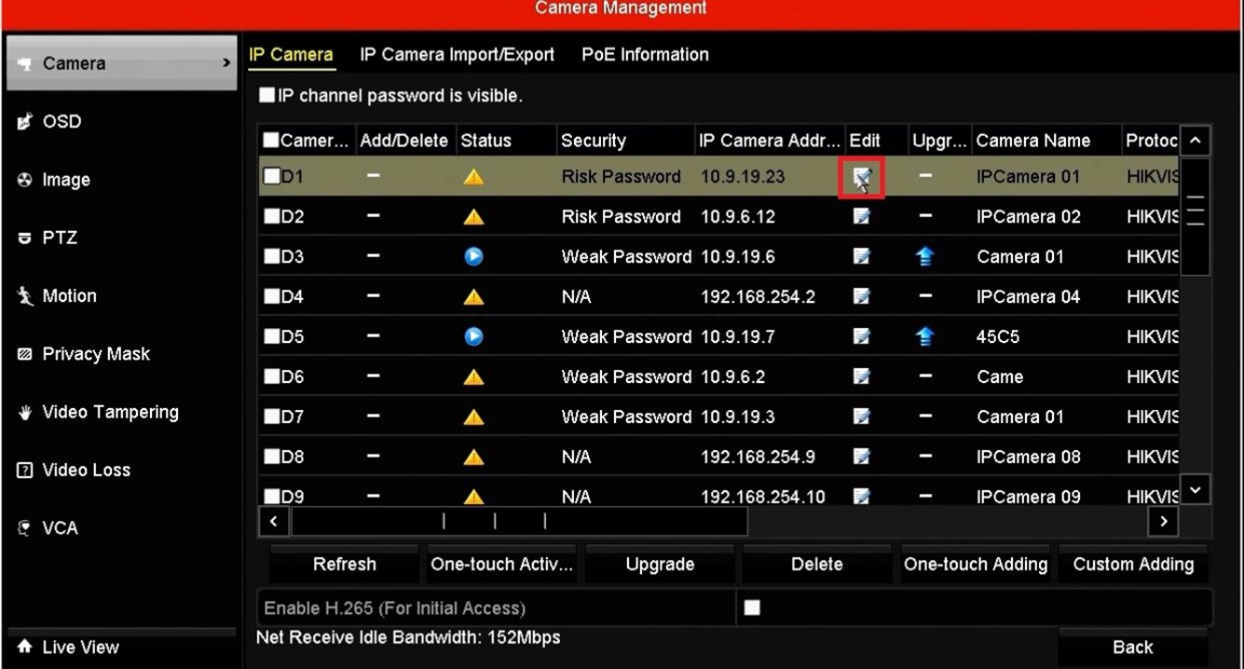Screen dimensions: 1244x669
Task: Click the blue play status icon for D3
Action: pyautogui.click(x=473, y=256)
